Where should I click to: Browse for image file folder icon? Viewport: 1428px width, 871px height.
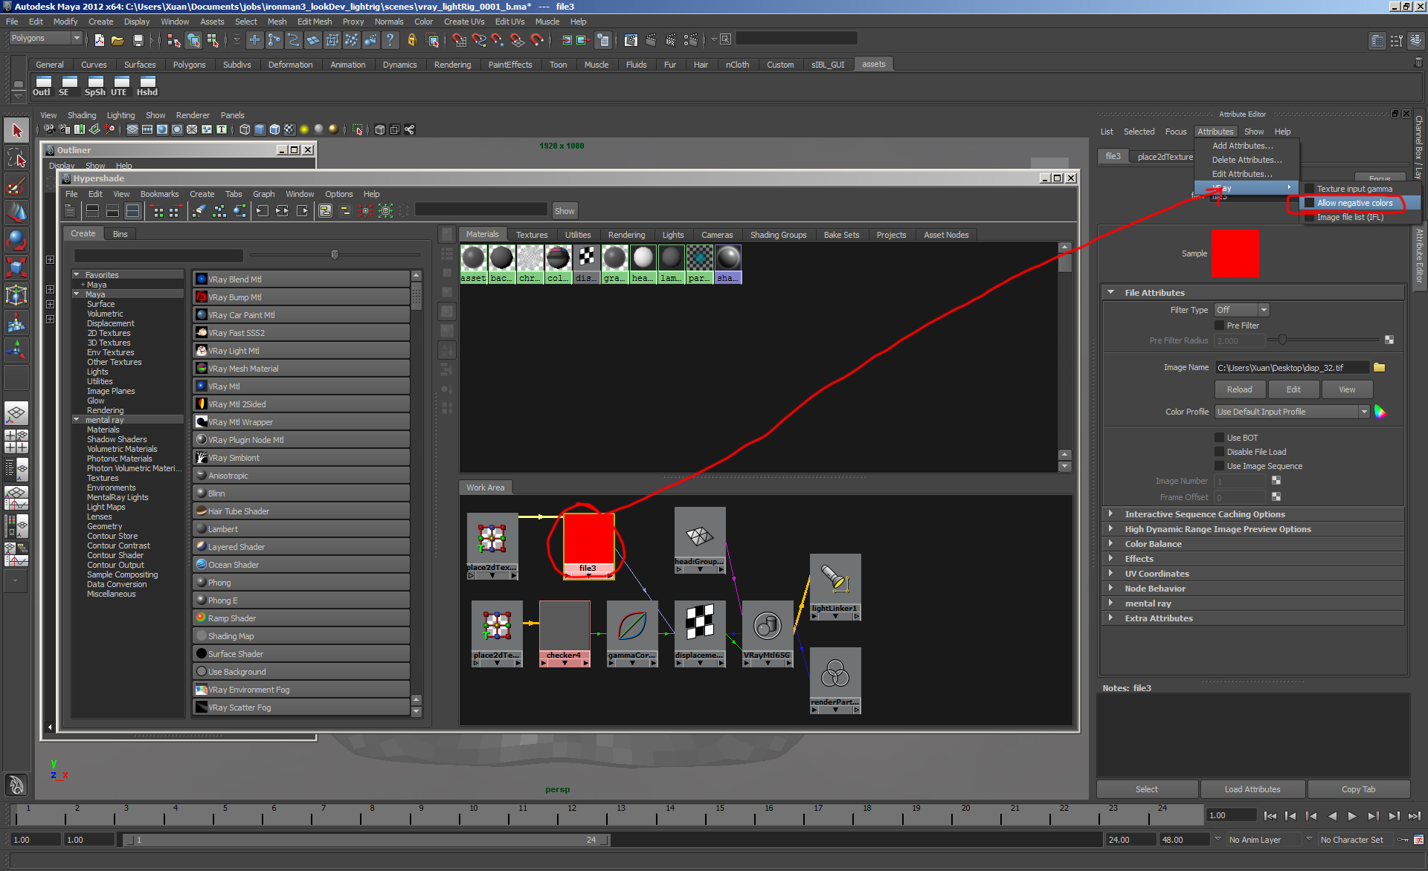tap(1380, 367)
